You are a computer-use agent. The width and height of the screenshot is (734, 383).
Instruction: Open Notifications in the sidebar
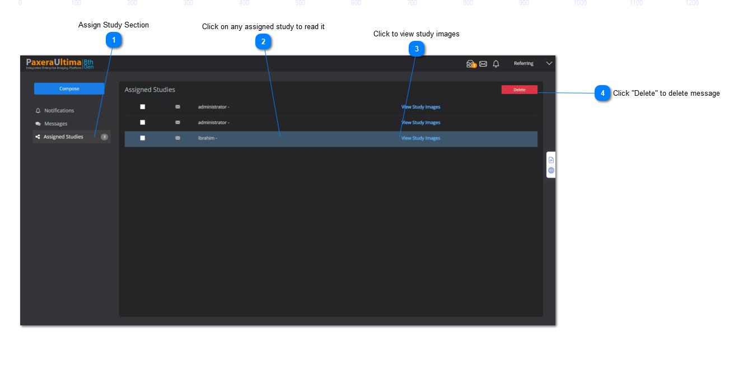coord(59,111)
